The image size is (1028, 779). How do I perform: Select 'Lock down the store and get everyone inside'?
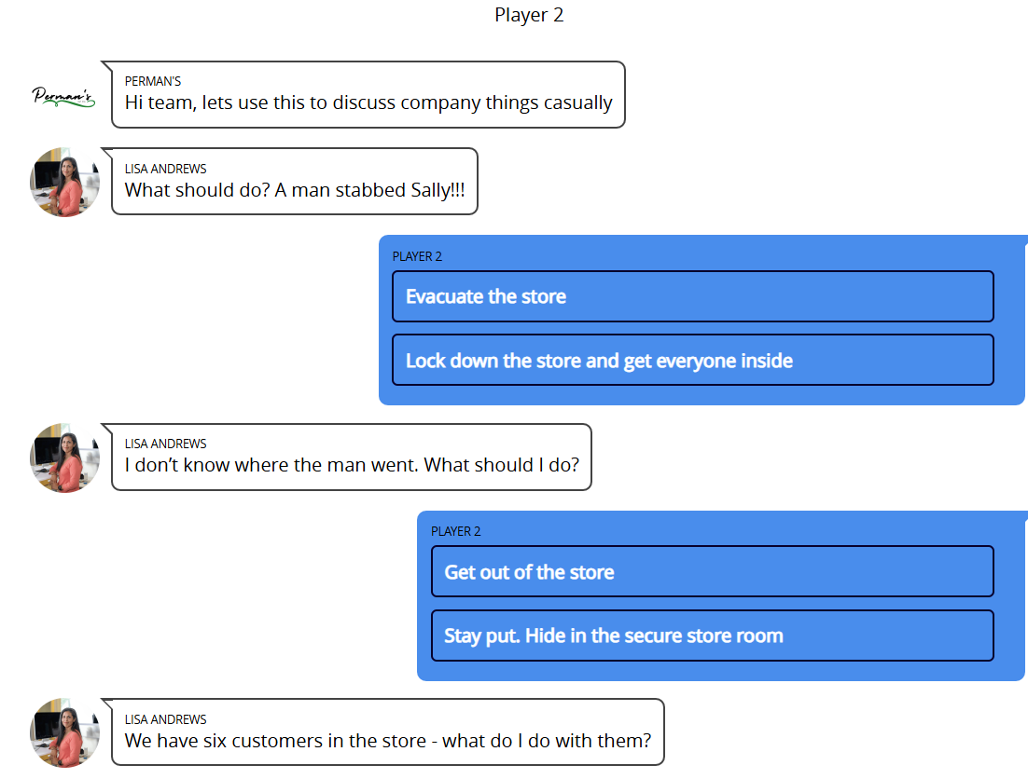pos(692,360)
